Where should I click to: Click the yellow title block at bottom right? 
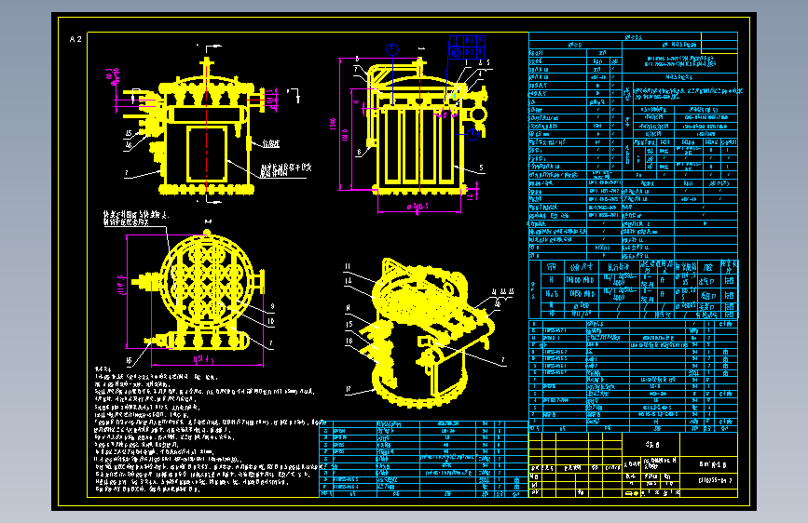click(633, 464)
